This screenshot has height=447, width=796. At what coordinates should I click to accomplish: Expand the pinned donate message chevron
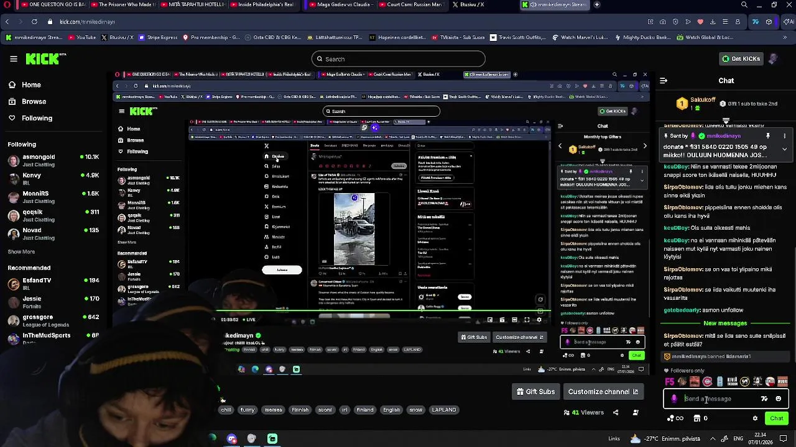coord(784,150)
